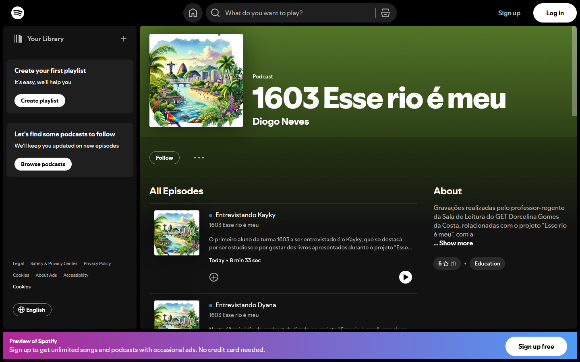Click the main content vertical scrollbar
580x362 pixels.
[574, 71]
